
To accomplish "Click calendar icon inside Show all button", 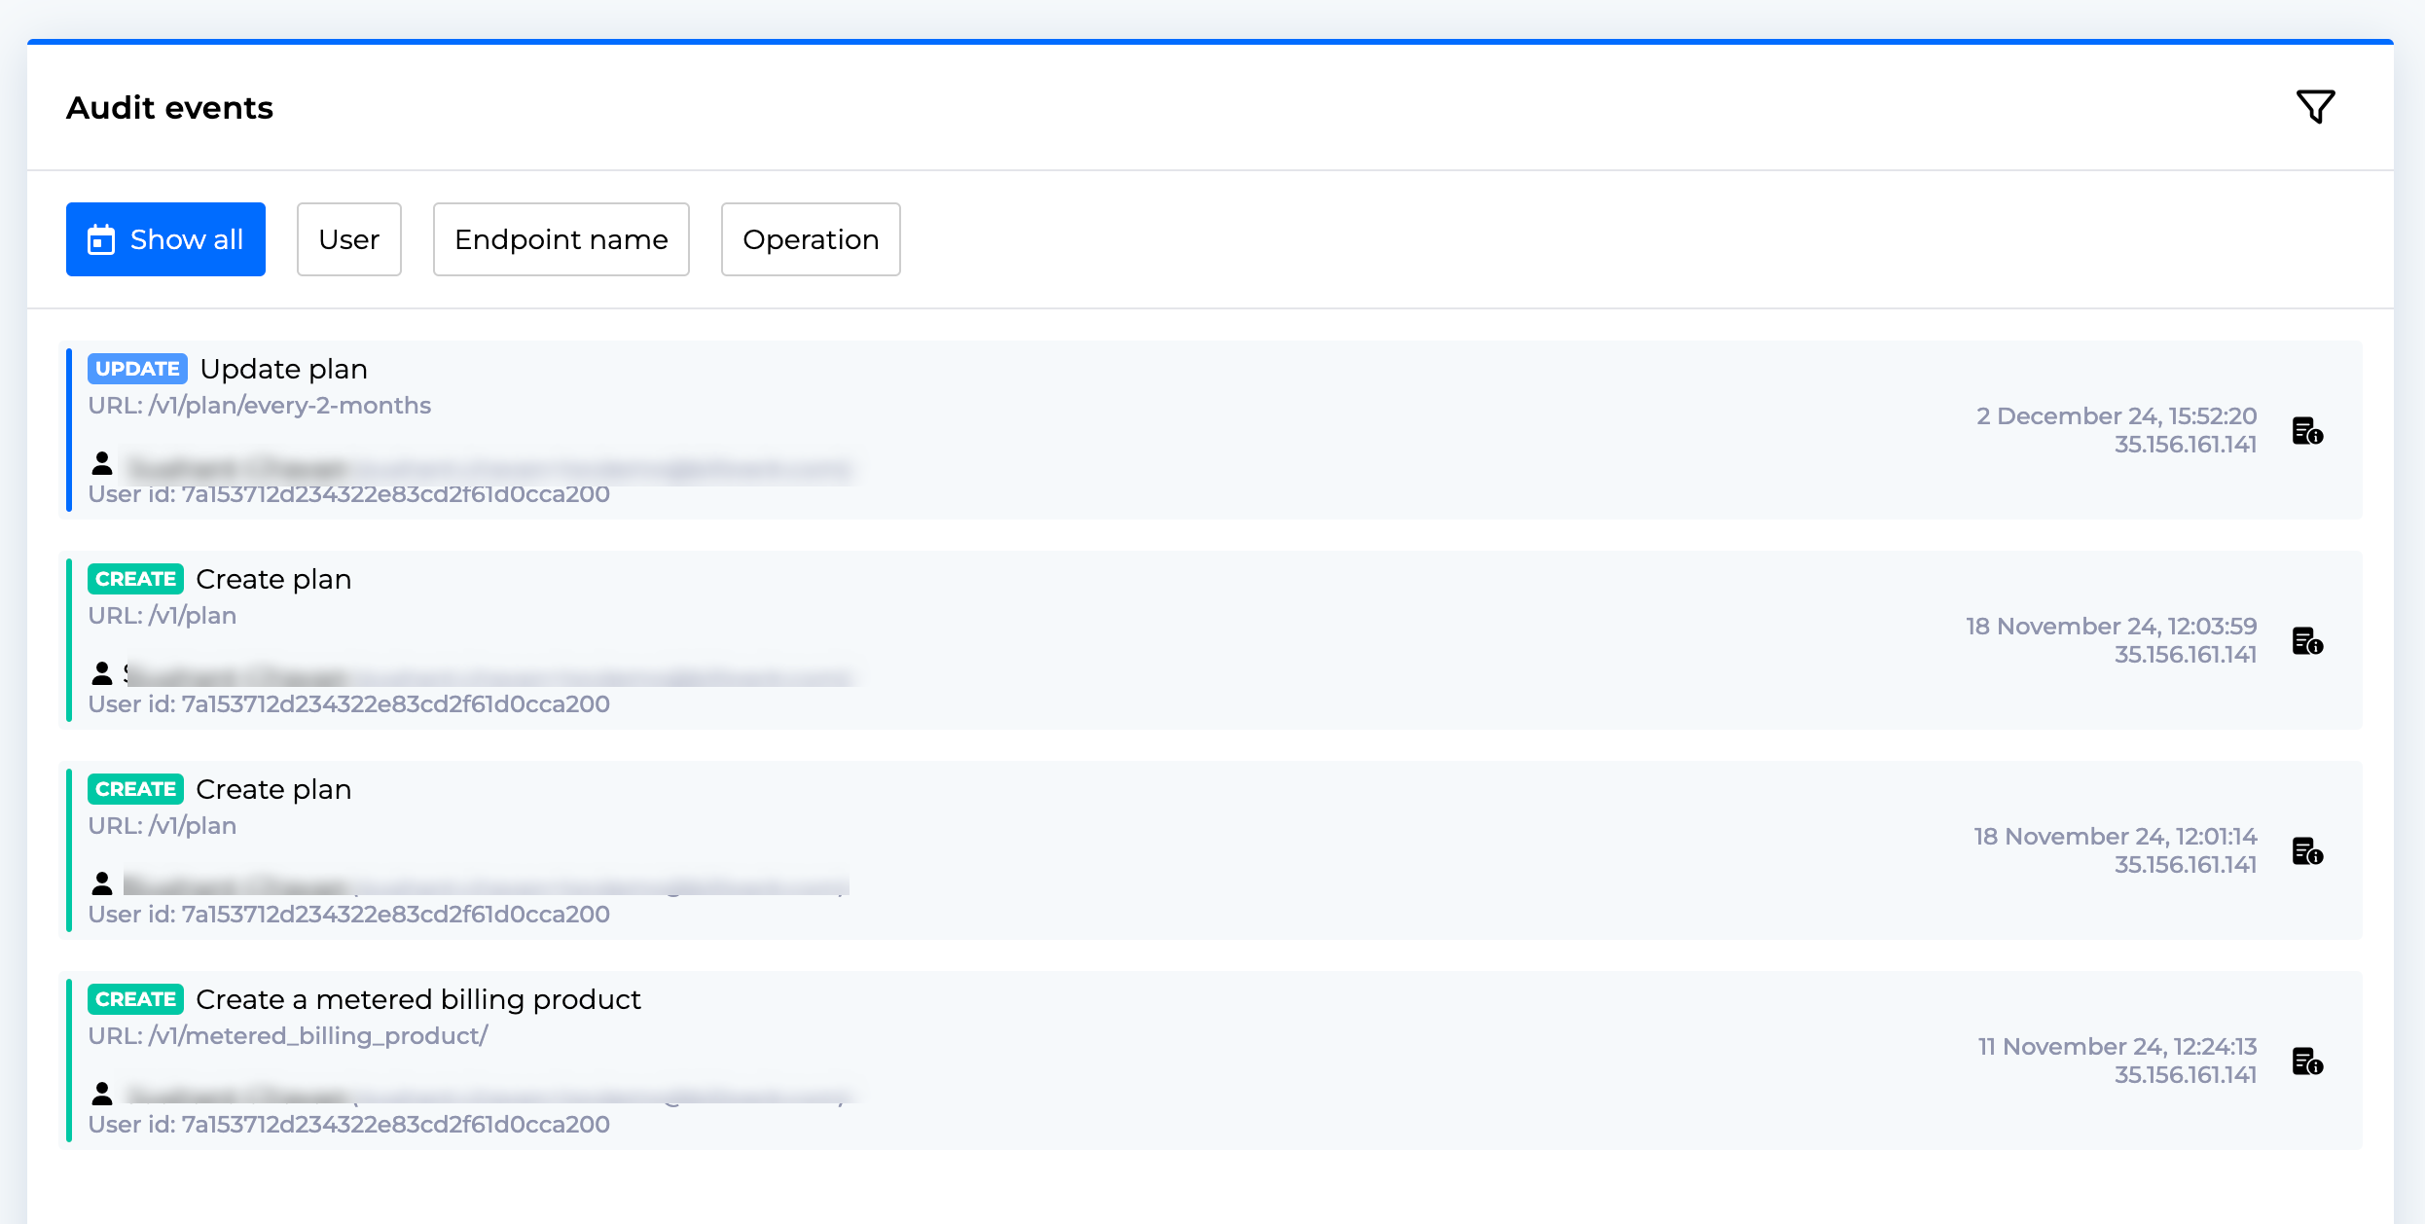I will pyautogui.click(x=101, y=239).
